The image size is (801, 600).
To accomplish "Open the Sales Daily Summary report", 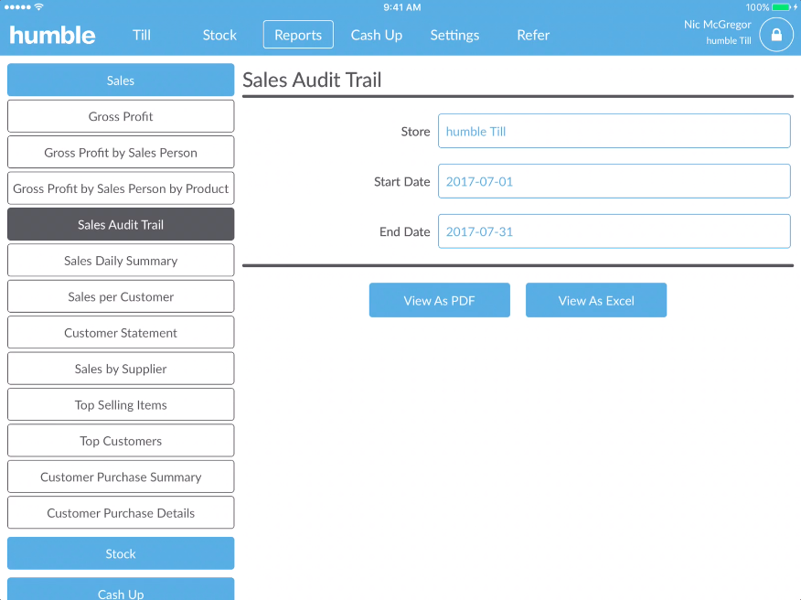I will click(121, 261).
